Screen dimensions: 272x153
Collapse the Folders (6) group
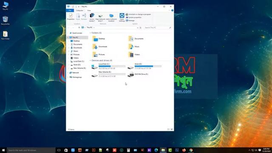(90, 33)
